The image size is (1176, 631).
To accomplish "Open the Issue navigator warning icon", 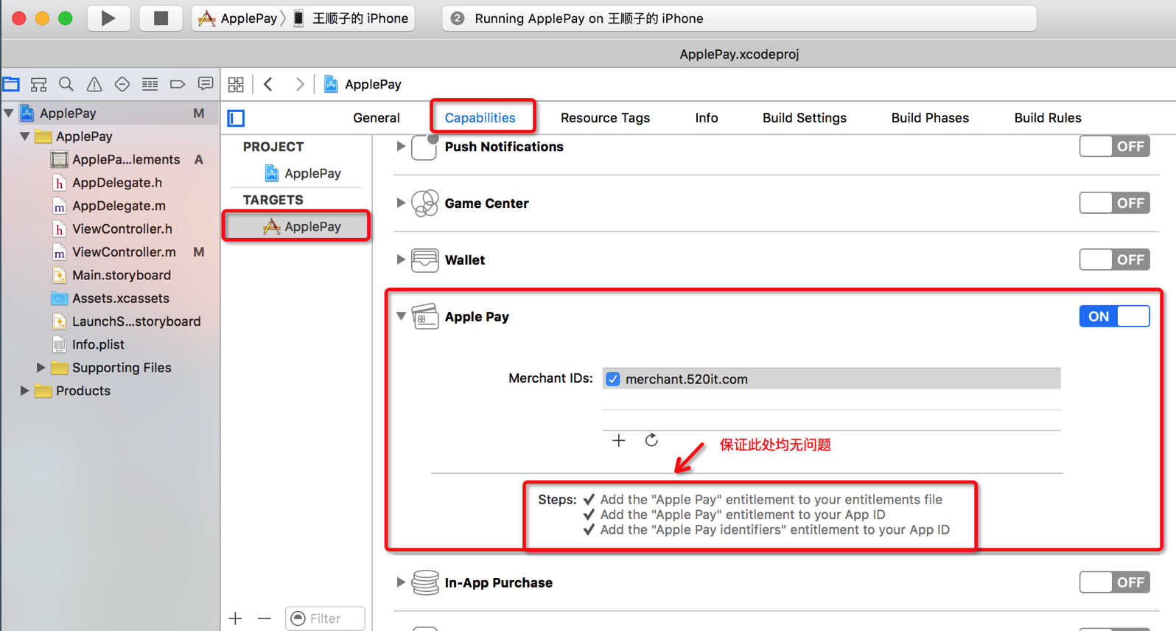I will (94, 84).
